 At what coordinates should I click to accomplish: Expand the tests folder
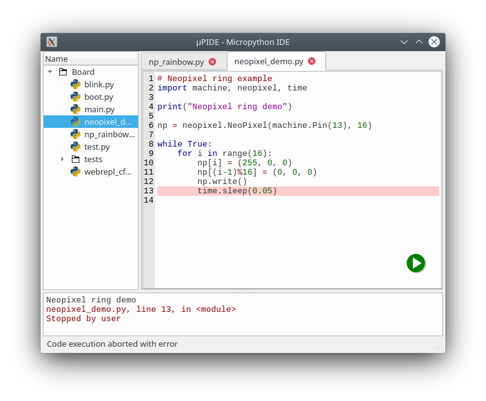click(x=62, y=159)
